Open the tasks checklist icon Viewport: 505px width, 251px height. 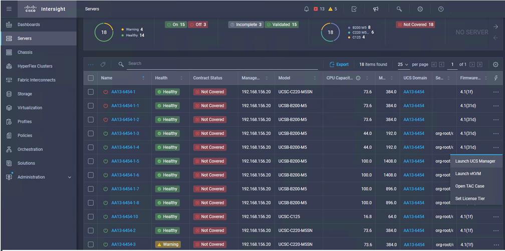click(354, 9)
